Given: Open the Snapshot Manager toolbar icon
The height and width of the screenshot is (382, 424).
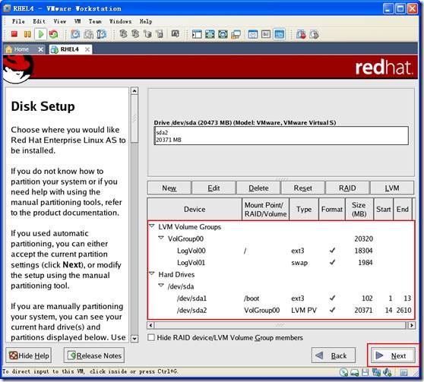Looking at the screenshot, I should pyautogui.click(x=101, y=34).
